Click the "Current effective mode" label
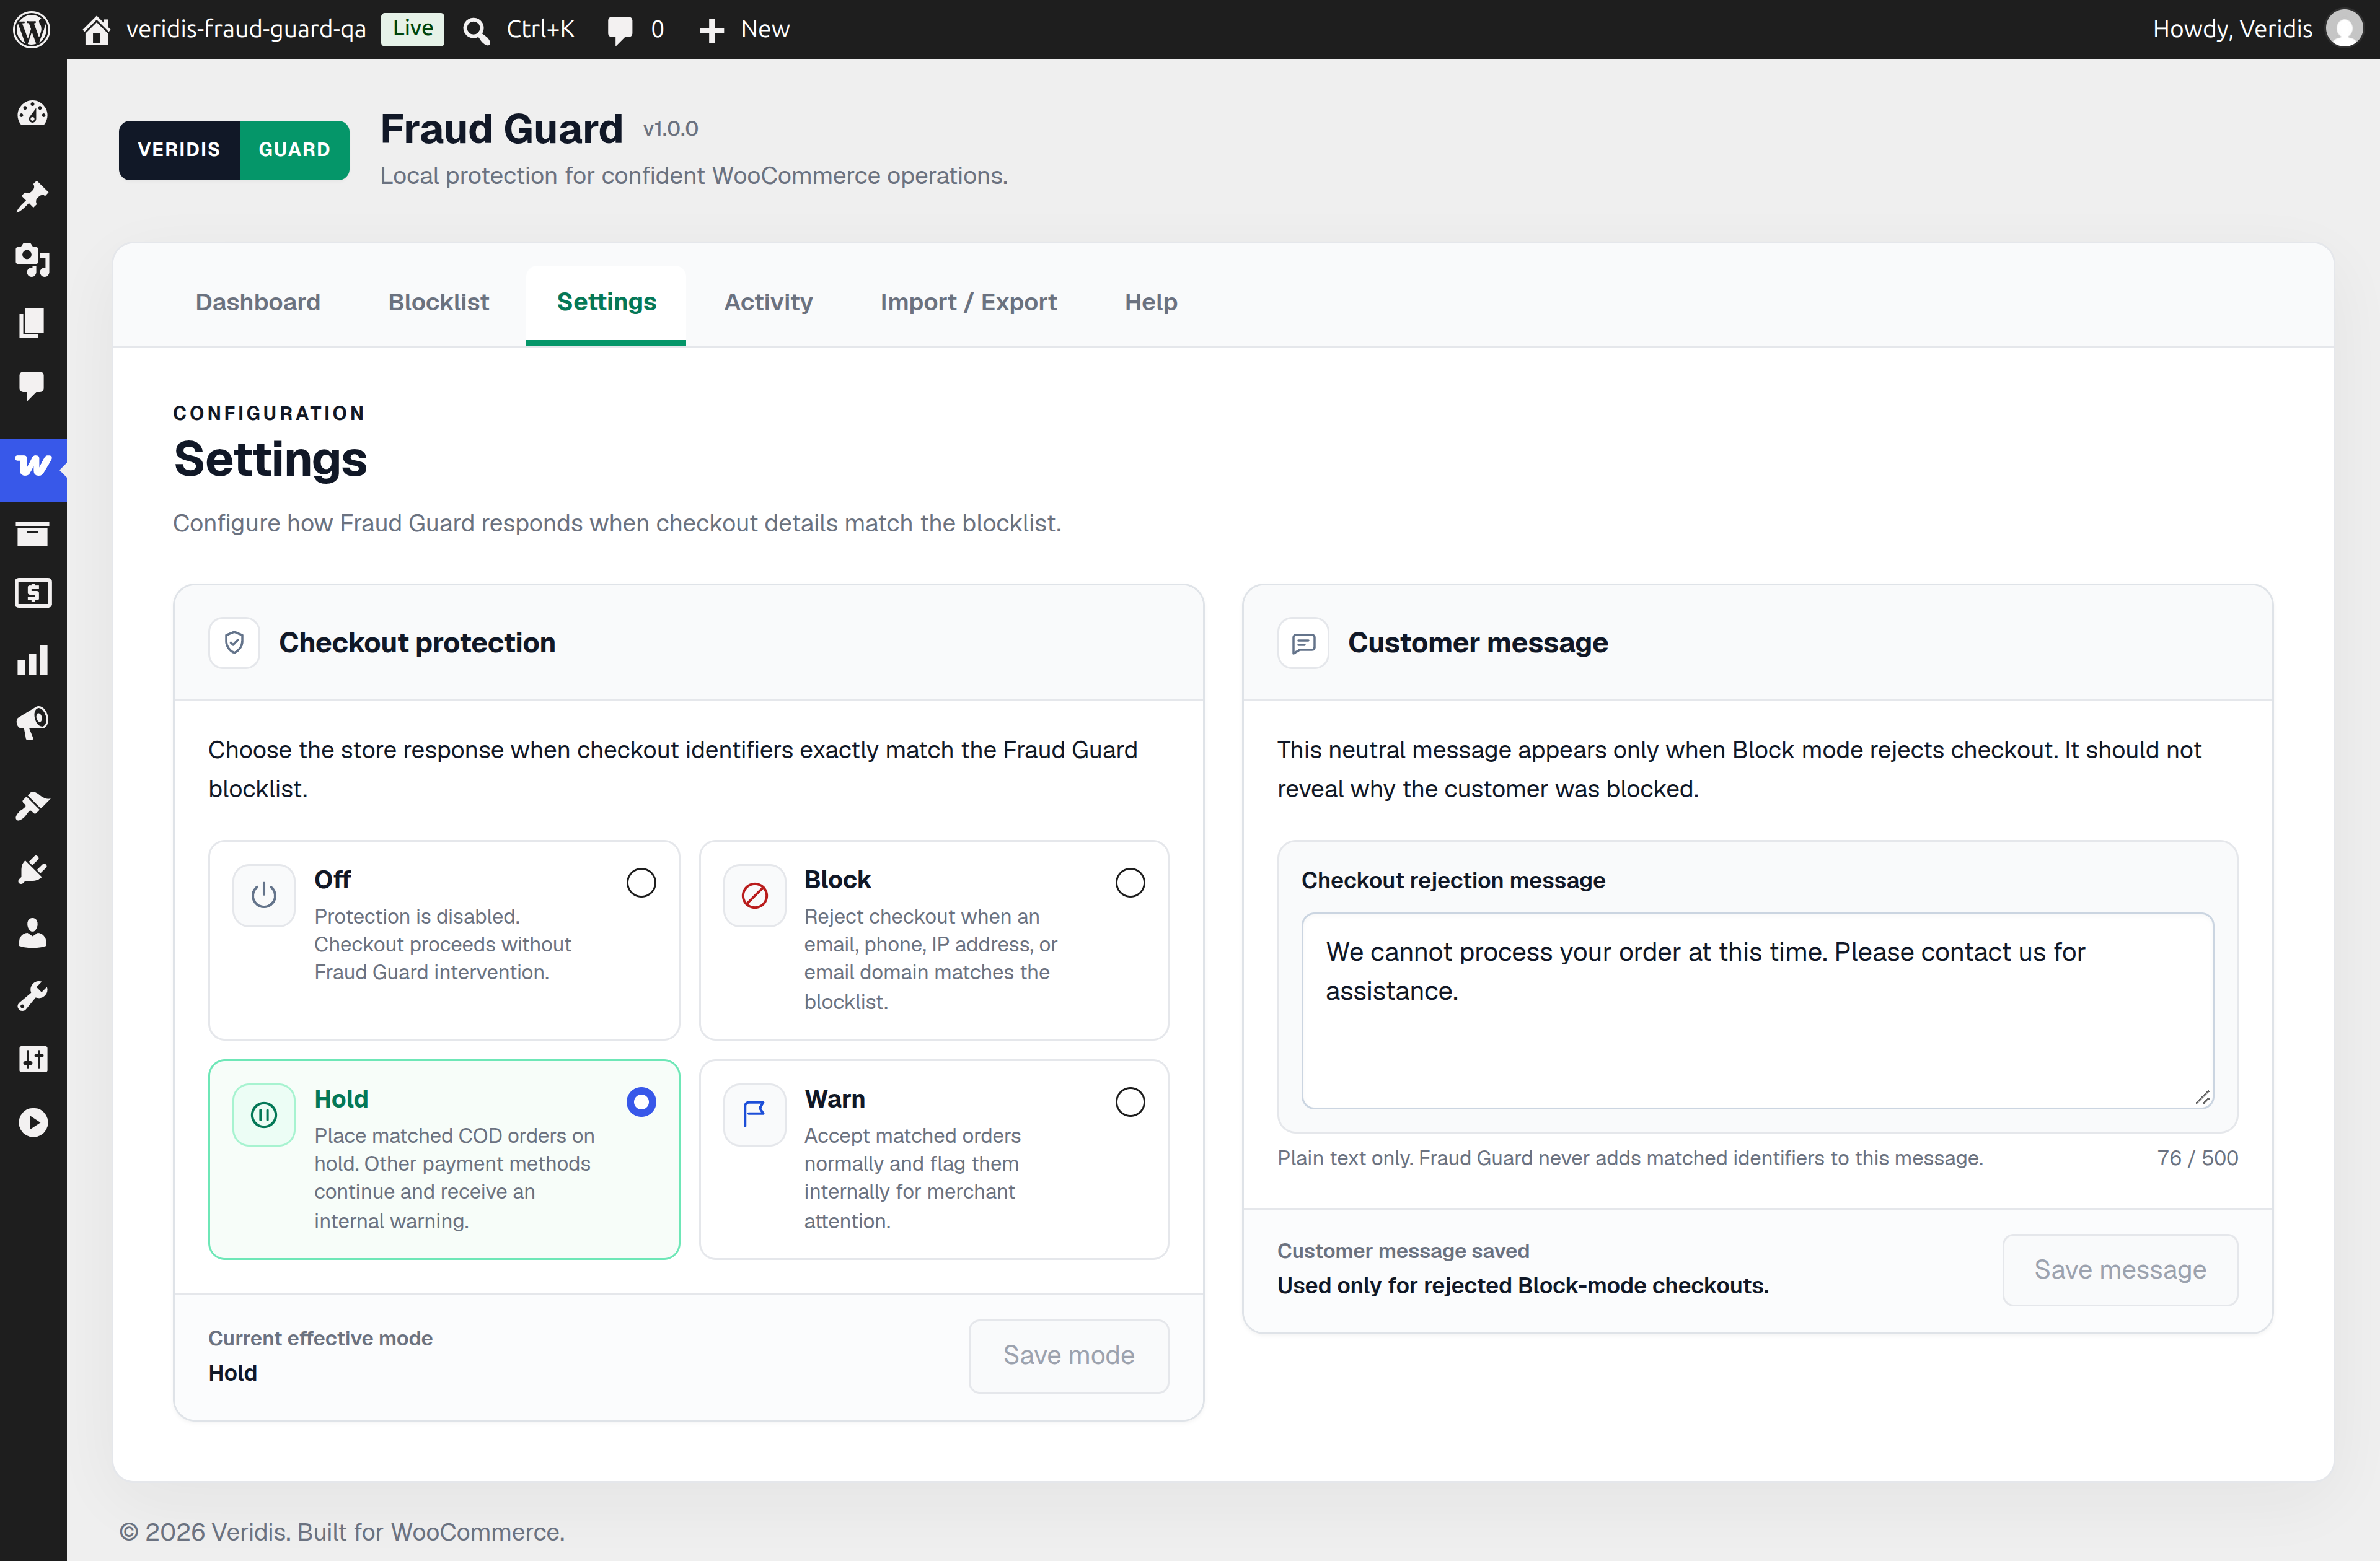 (320, 1338)
